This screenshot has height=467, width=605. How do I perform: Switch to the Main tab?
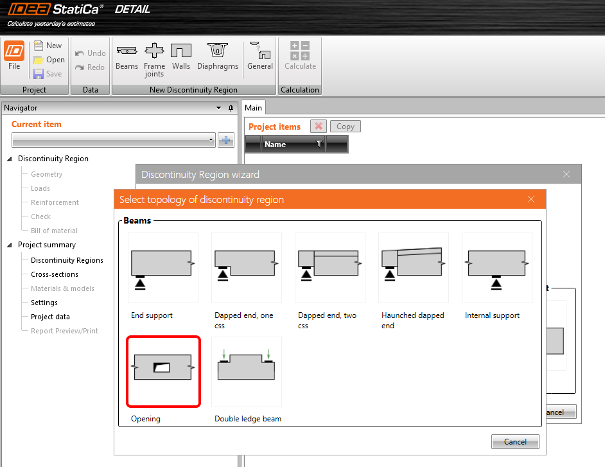[x=254, y=108]
